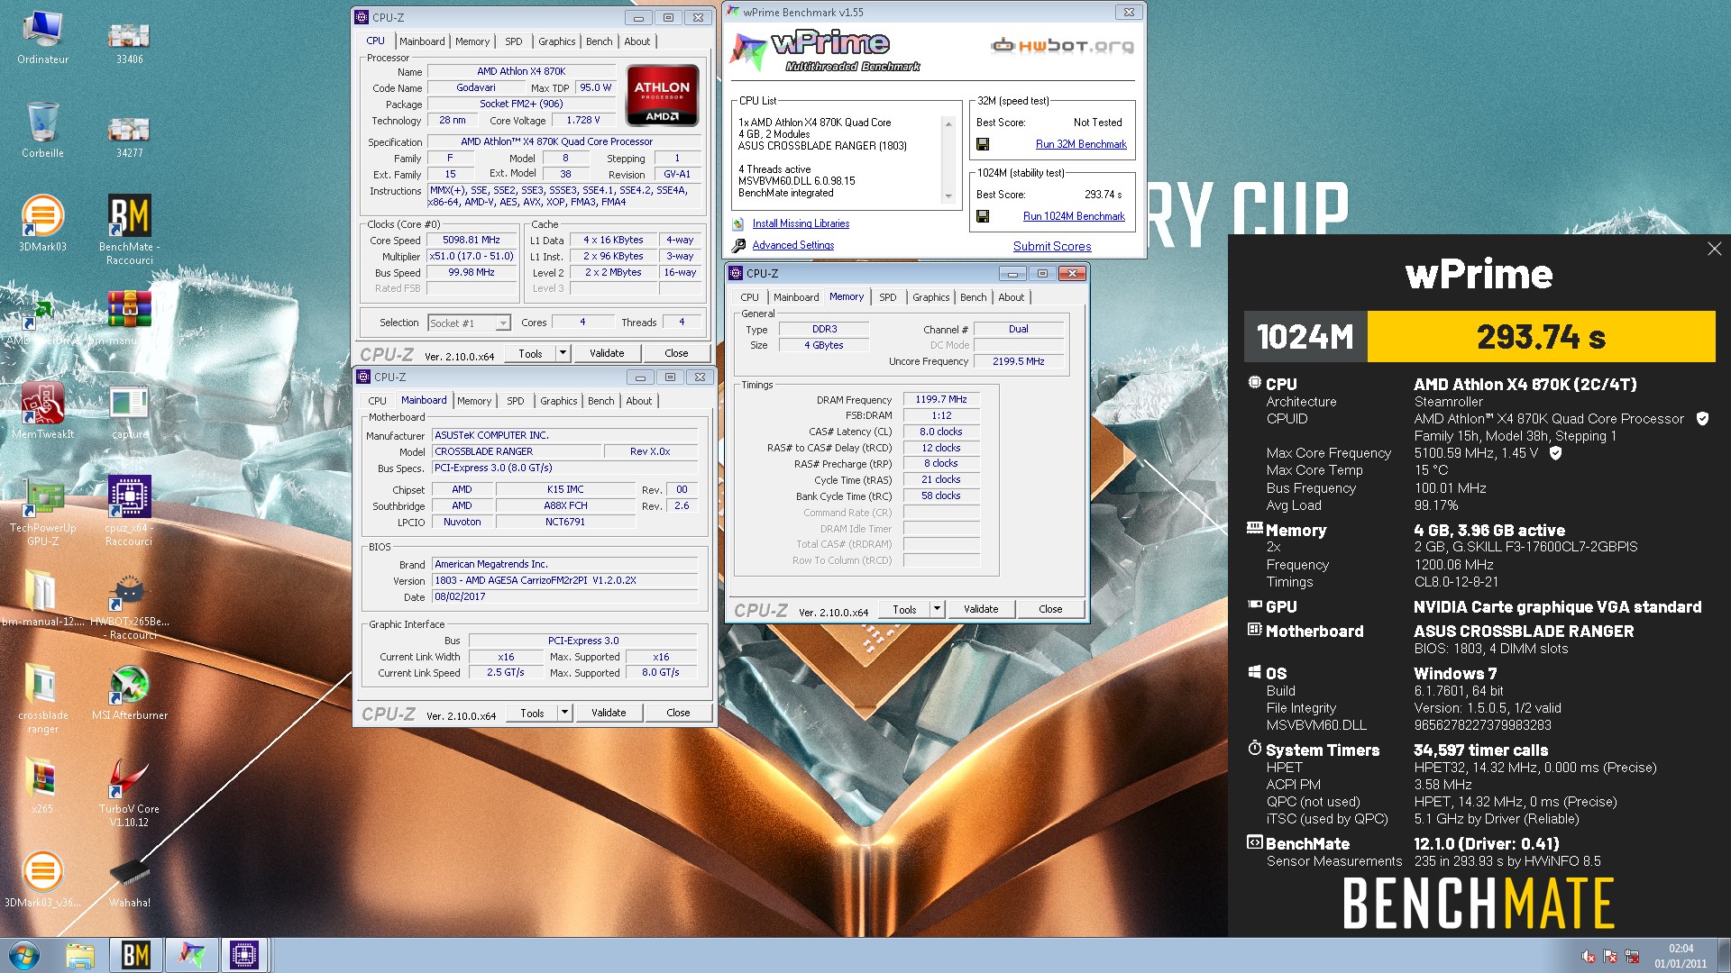Click the mainboard Model field CROSSBLADE RANGER
This screenshot has width=1731, height=973.
[516, 451]
